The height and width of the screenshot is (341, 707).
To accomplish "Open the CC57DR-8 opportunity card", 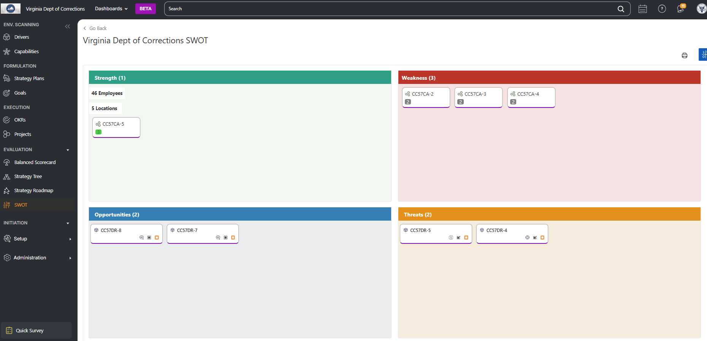I will 127,234.
